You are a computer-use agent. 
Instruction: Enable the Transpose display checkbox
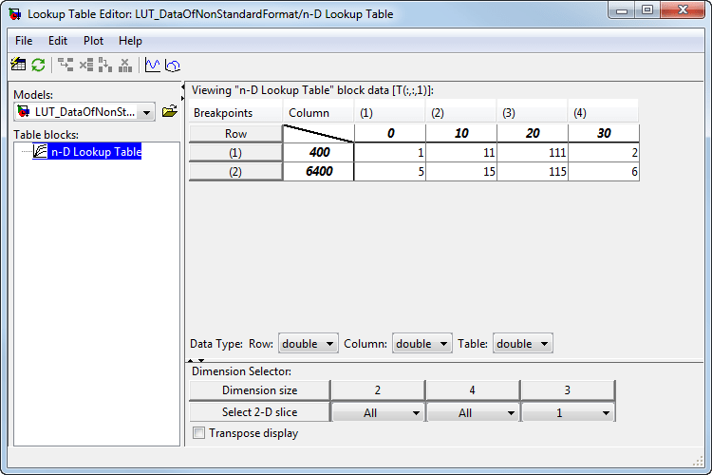[198, 433]
